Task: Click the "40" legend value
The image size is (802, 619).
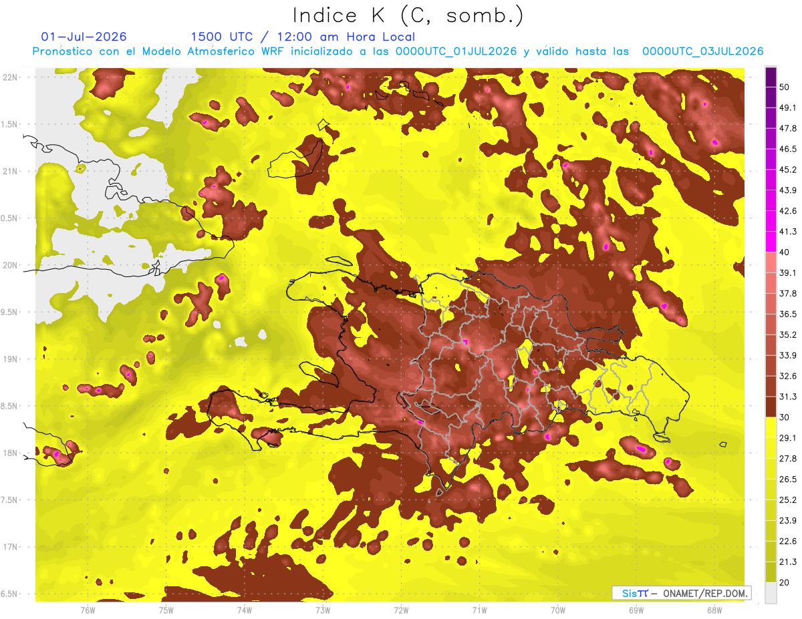Action: point(785,252)
